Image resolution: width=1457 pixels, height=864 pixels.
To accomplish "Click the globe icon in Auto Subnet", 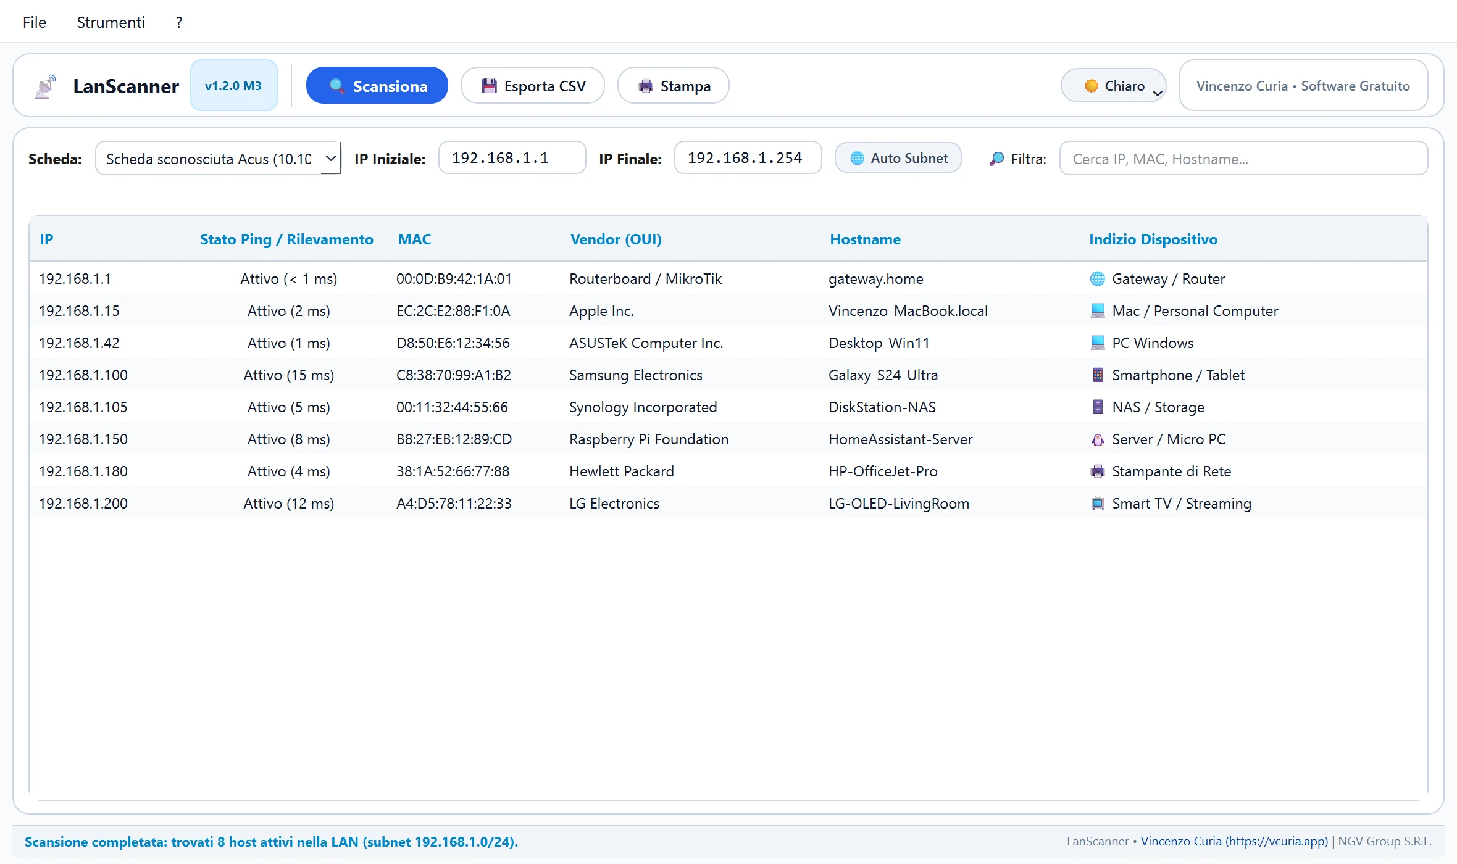I will coord(857,158).
